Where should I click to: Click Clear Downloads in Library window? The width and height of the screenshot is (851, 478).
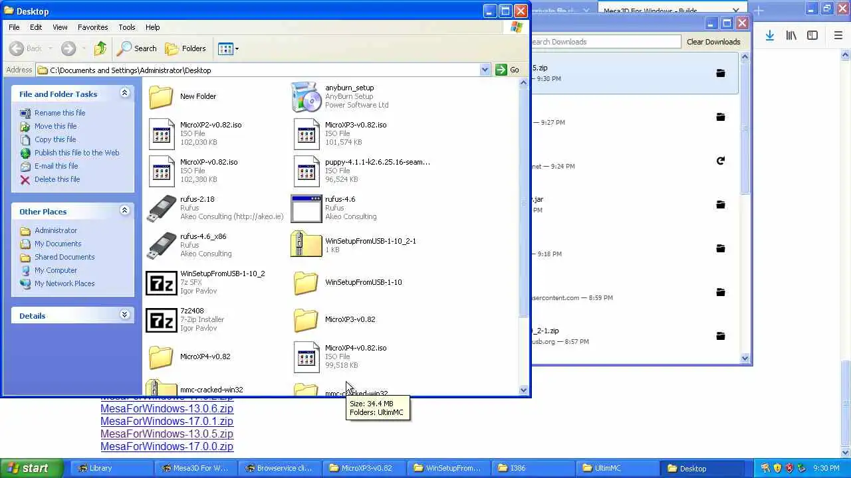(x=713, y=42)
